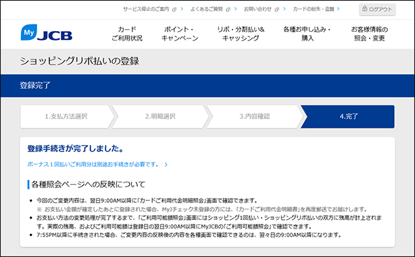This screenshot has width=415, height=257.
Task: Click bullet starting 7:55PM以降に手続き
Action: click(189, 235)
